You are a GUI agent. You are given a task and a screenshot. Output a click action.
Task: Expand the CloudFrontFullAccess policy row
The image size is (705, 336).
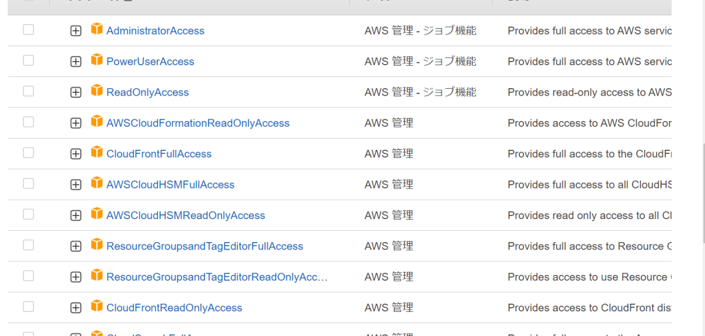click(x=75, y=154)
